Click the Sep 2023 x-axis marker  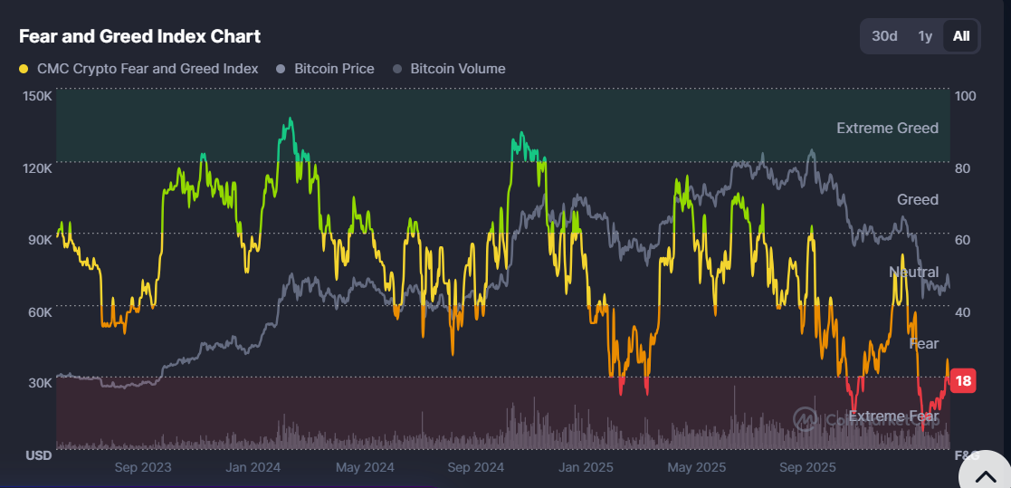click(143, 467)
